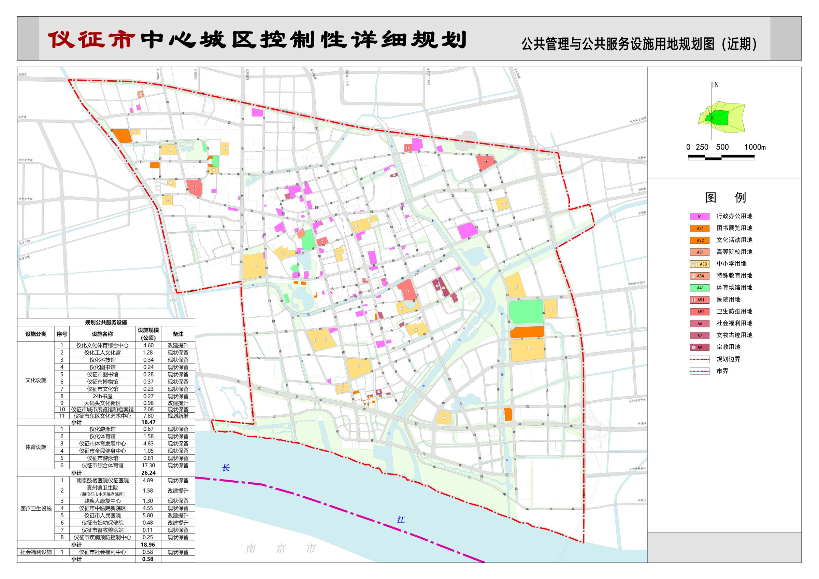Click the 图例 legend heading
The image size is (819, 579).
tap(725, 197)
